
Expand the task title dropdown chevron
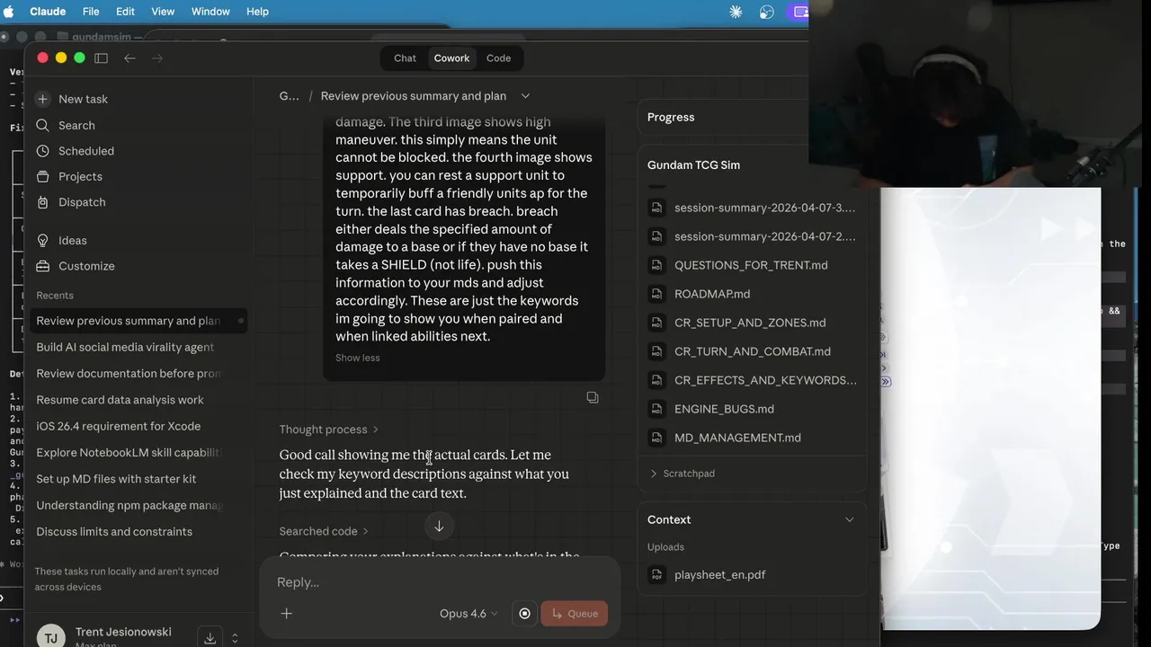525,96
